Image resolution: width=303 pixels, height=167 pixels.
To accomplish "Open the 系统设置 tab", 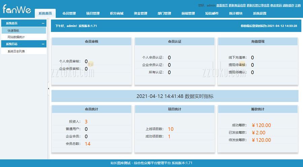I will click(260, 13).
